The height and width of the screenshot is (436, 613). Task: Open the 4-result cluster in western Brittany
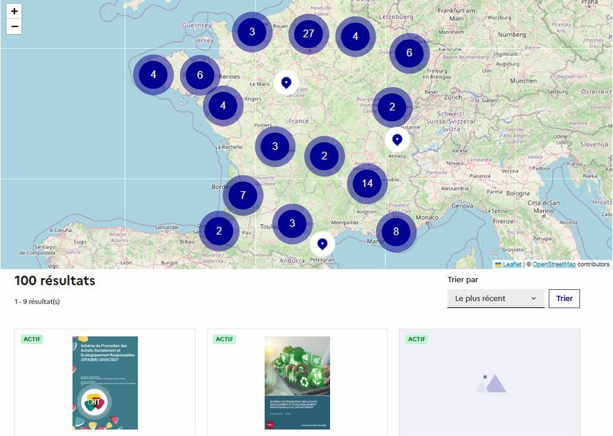tap(153, 74)
